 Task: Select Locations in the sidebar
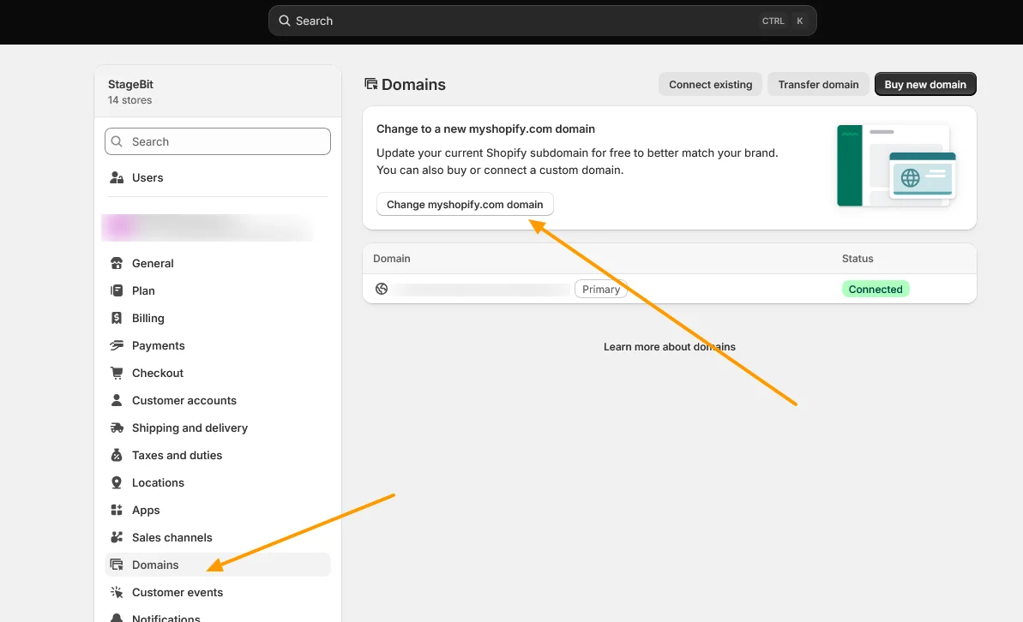click(x=217, y=482)
